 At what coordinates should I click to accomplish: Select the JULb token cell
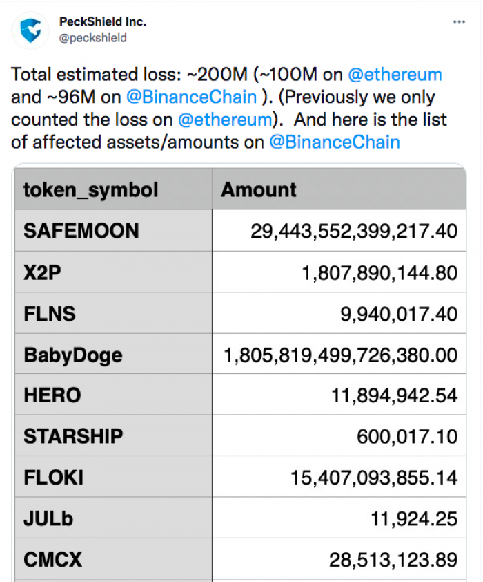113,518
